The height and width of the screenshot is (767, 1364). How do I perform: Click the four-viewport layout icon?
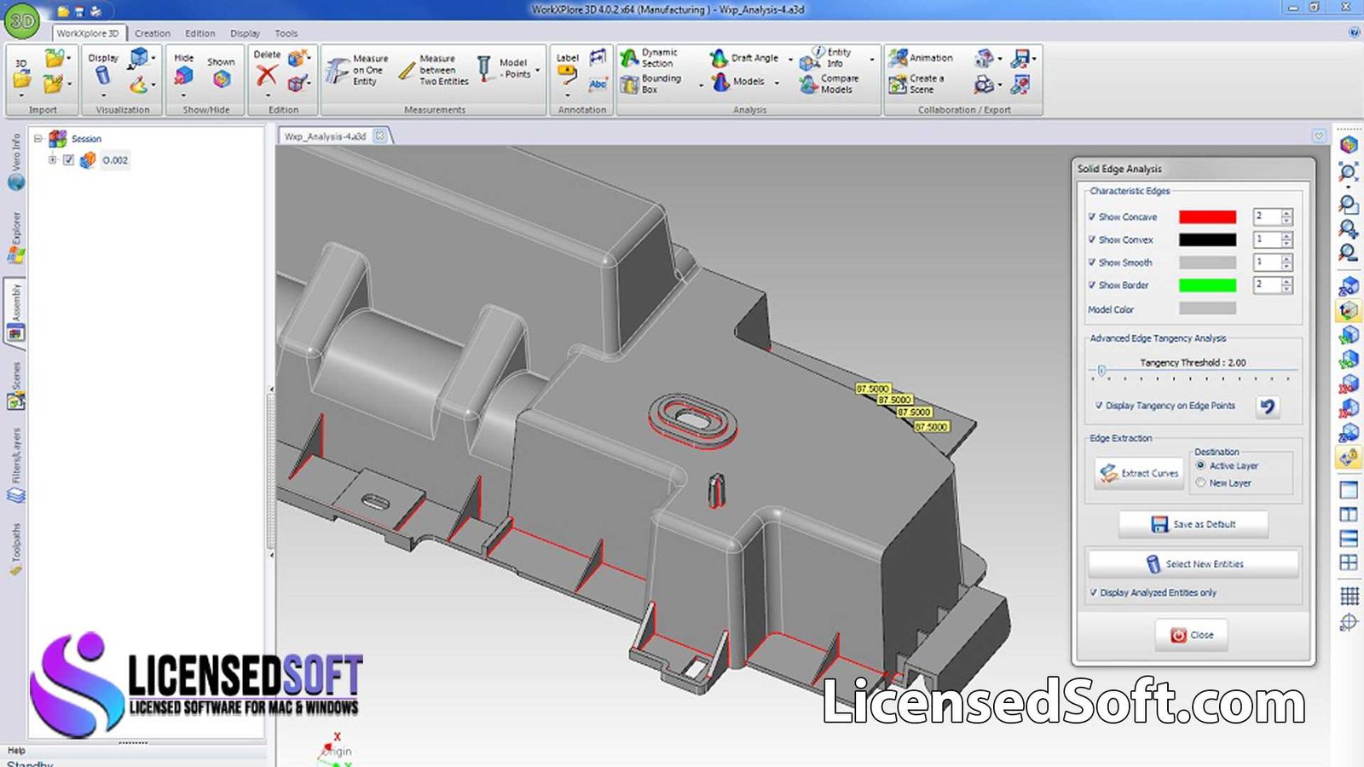tap(1349, 562)
